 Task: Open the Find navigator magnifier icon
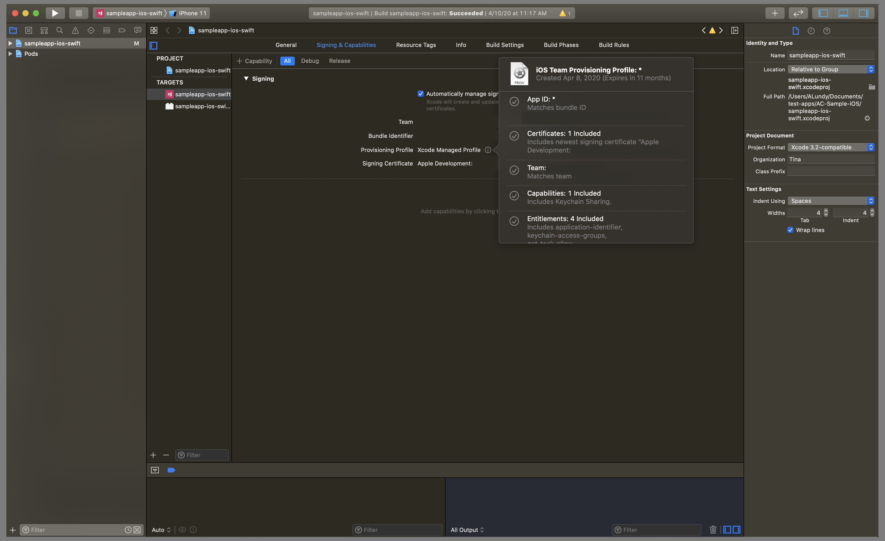(60, 31)
